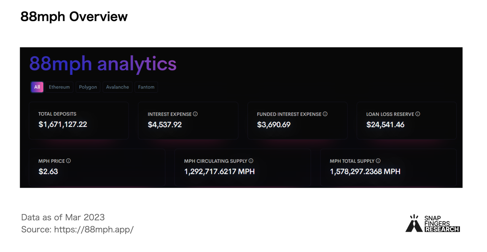Click the info icon beside MPH Price
The height and width of the screenshot is (252, 487).
[x=68, y=161]
